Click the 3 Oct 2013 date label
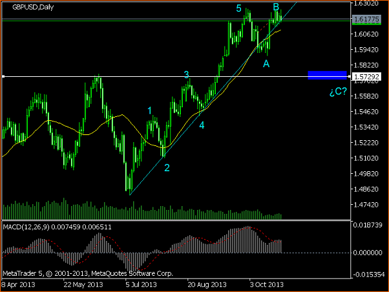 [x=266, y=284]
